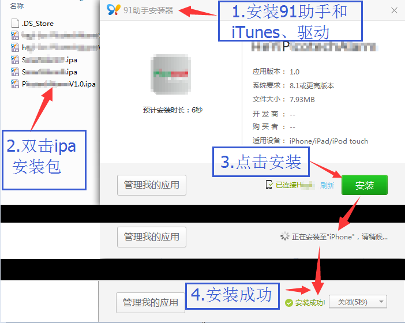Click the 91助手 logo icon

coord(114,10)
